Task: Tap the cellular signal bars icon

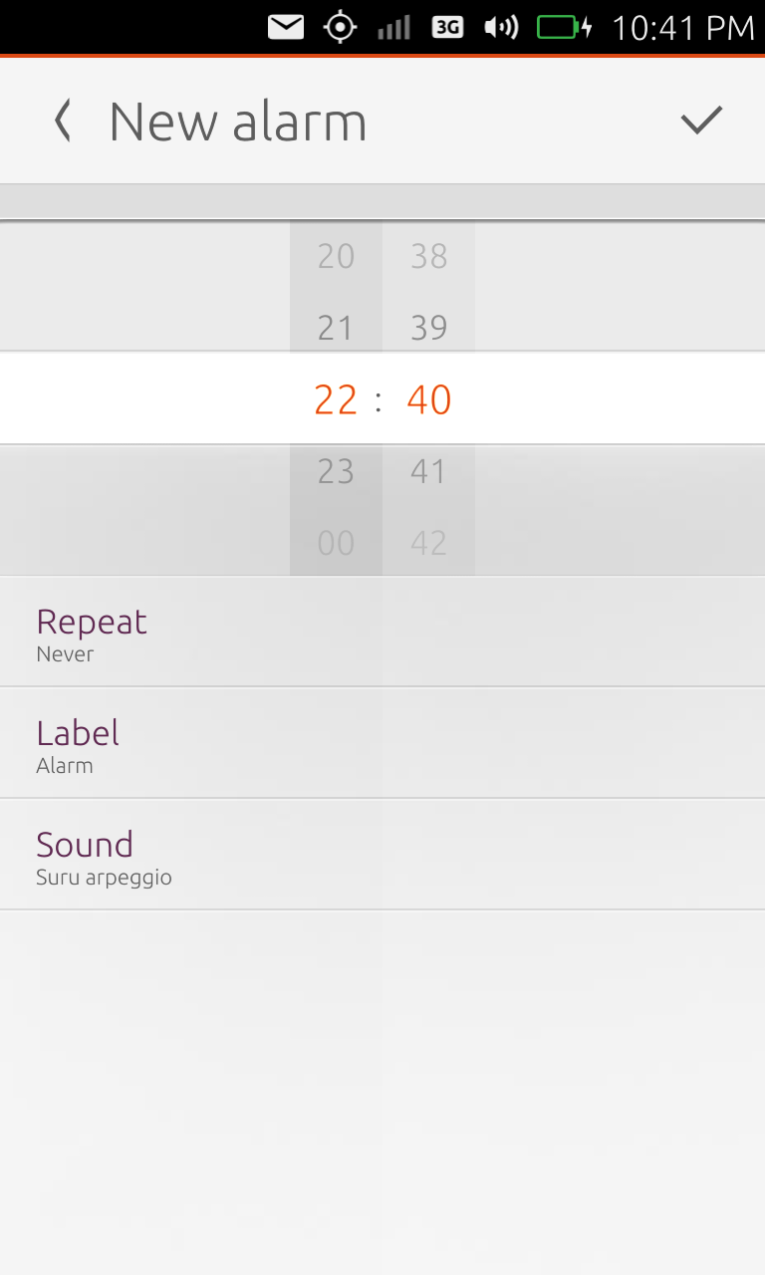Action: click(394, 28)
